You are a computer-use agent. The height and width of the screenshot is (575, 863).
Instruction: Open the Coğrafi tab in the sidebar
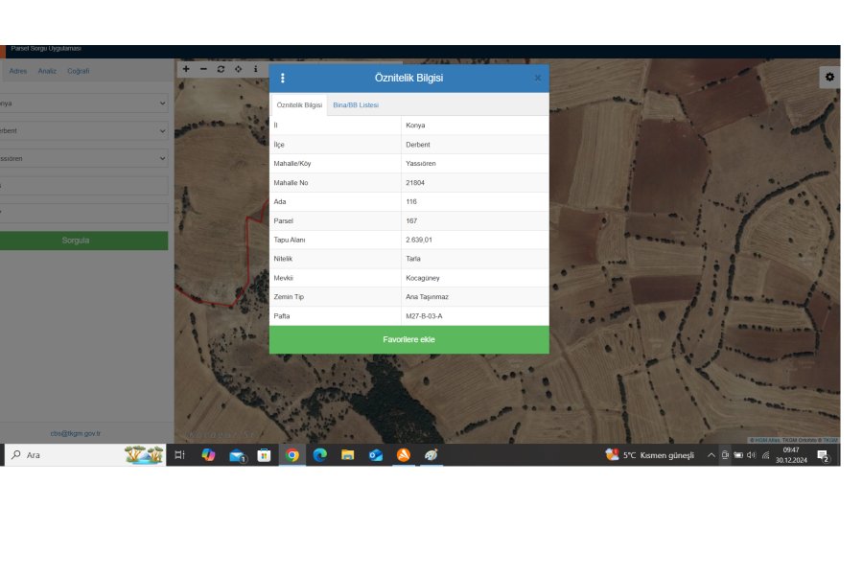pyautogui.click(x=78, y=71)
